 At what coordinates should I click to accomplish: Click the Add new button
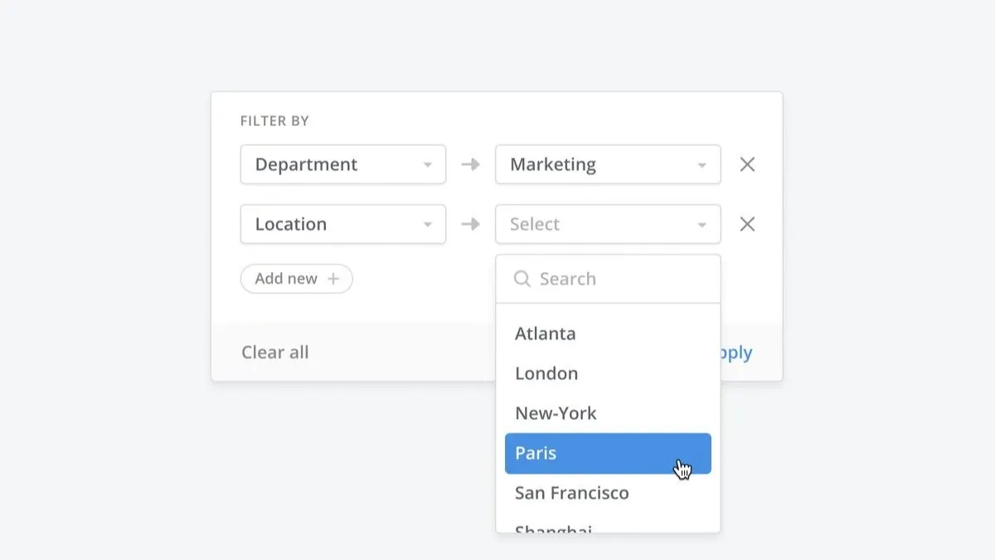(x=296, y=279)
